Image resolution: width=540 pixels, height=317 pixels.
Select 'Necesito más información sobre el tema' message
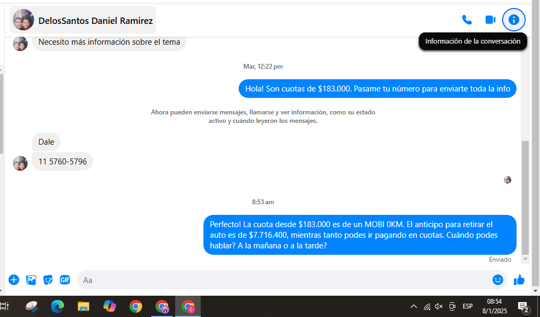(109, 42)
